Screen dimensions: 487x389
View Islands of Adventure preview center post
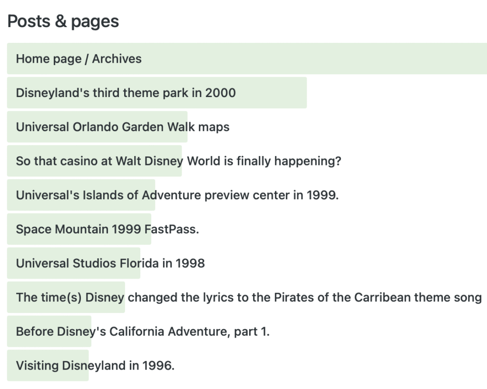coord(177,195)
